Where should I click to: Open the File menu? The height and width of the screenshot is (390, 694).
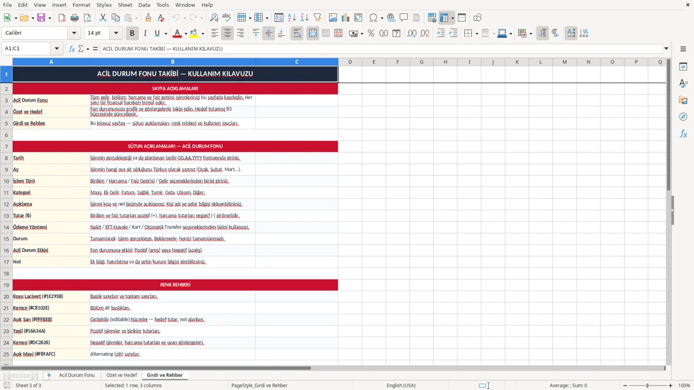(8, 5)
